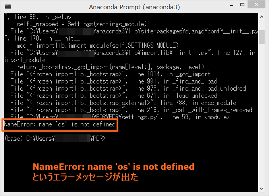Click the traceback line 1014 in _gcd_import
269x196 pixels.
[x=110, y=74]
